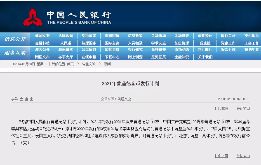
Task: Select 金融科技 in navigation
Action: [x=42, y=43]
